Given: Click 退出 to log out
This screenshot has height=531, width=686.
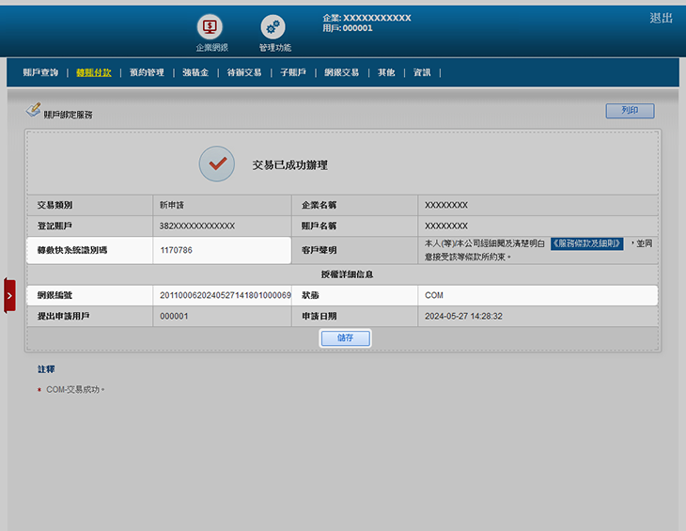Looking at the screenshot, I should tap(661, 18).
